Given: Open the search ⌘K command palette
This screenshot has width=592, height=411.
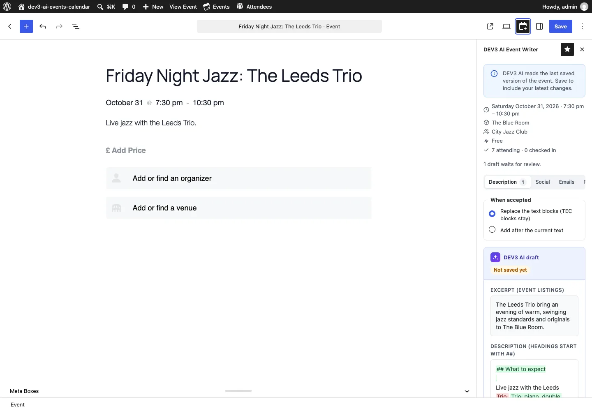Looking at the screenshot, I should click(106, 7).
